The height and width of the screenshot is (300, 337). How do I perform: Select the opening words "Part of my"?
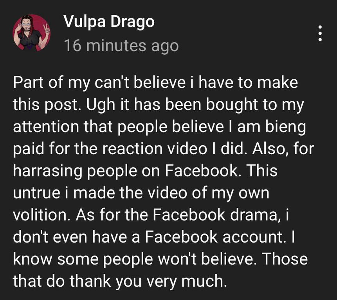point(51,83)
